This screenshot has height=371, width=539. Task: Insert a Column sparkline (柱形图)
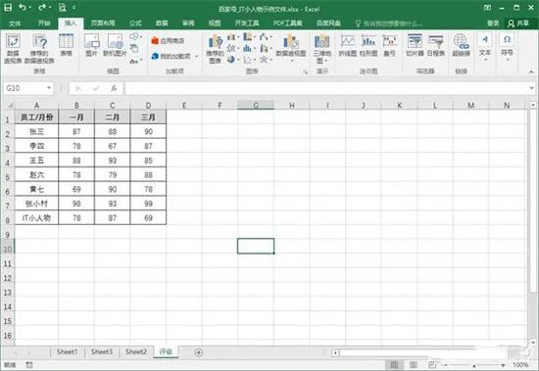coord(368,45)
